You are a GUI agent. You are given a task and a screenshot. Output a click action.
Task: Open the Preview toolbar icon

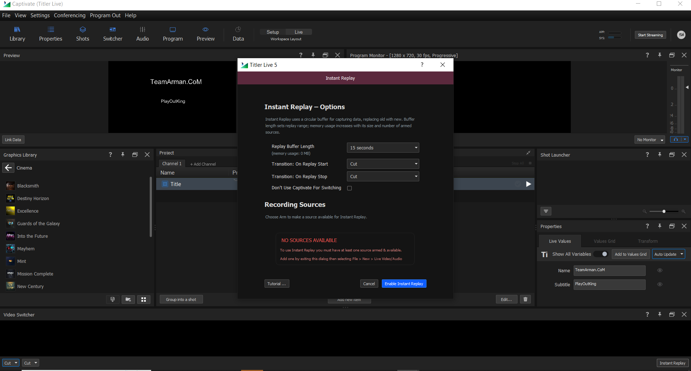coord(206,34)
